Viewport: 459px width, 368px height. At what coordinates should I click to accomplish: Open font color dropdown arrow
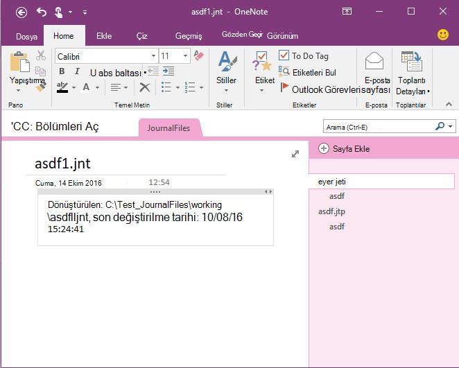98,87
